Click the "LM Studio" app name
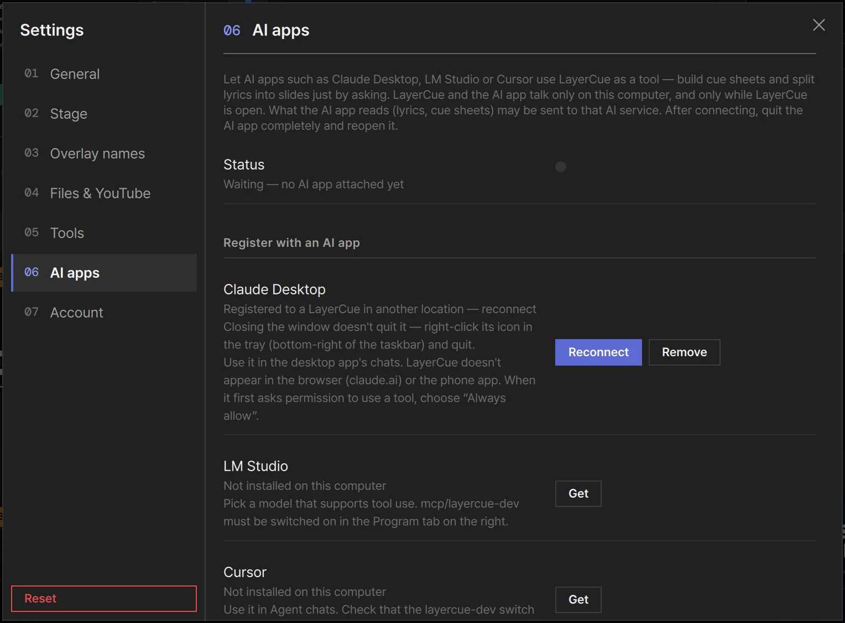This screenshot has width=845, height=623. [x=255, y=466]
